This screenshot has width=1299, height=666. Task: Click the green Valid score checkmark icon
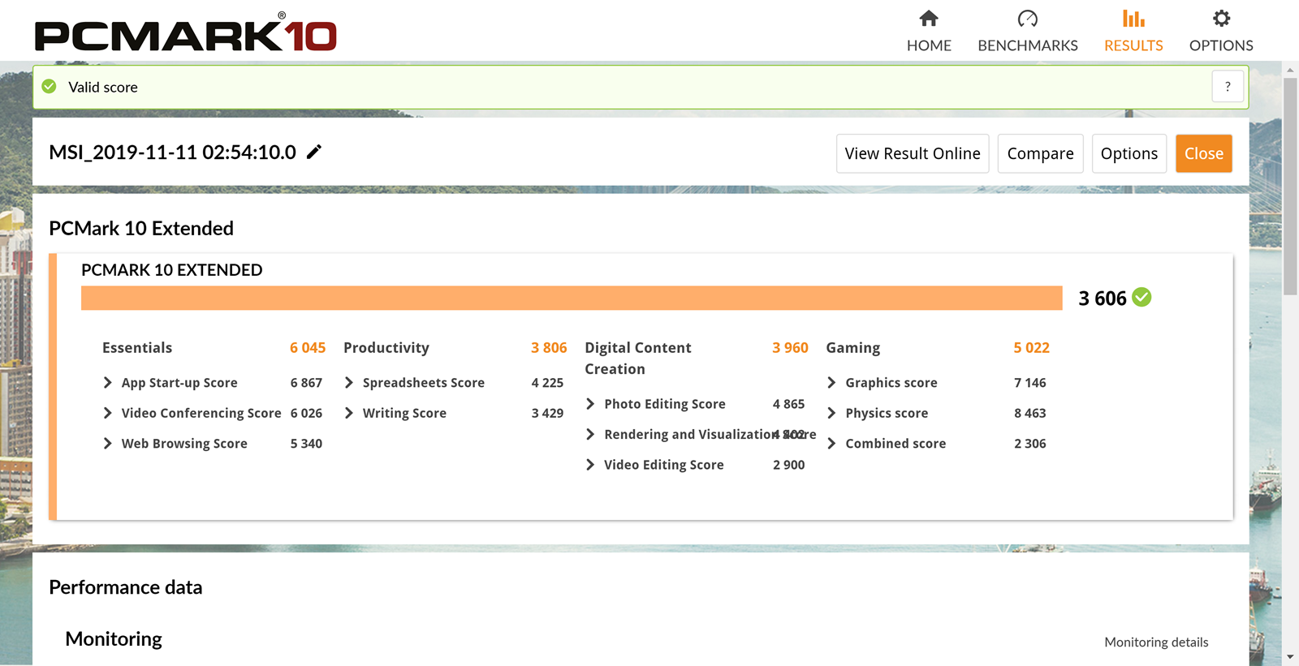click(x=50, y=87)
